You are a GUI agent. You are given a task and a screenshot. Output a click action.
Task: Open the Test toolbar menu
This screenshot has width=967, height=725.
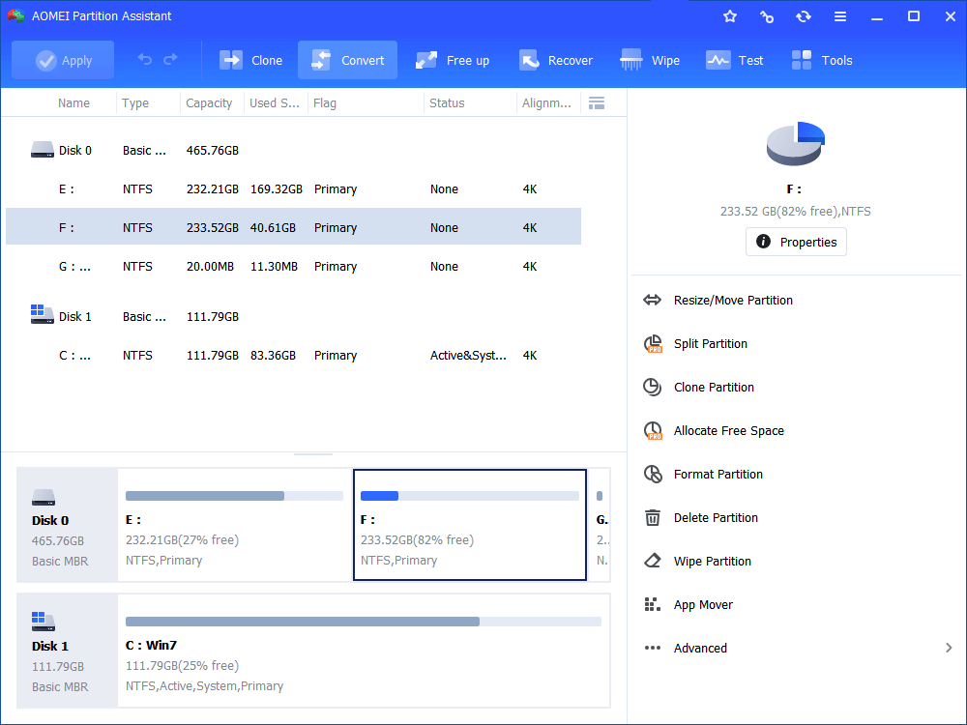[x=718, y=60]
